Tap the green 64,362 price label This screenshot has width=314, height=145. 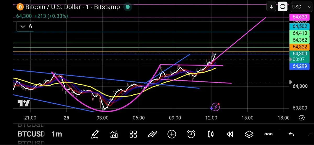tap(300, 40)
